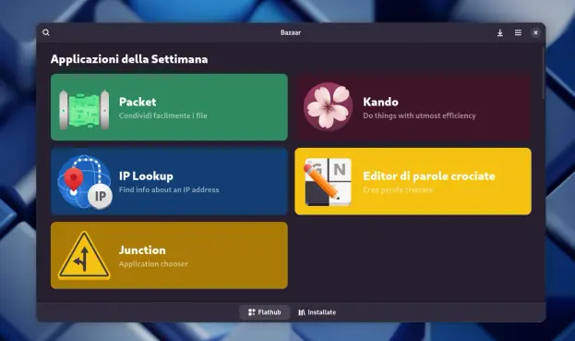Image resolution: width=575 pixels, height=341 pixels.
Task: Click the Flathub tab grid icon
Action: tap(251, 312)
